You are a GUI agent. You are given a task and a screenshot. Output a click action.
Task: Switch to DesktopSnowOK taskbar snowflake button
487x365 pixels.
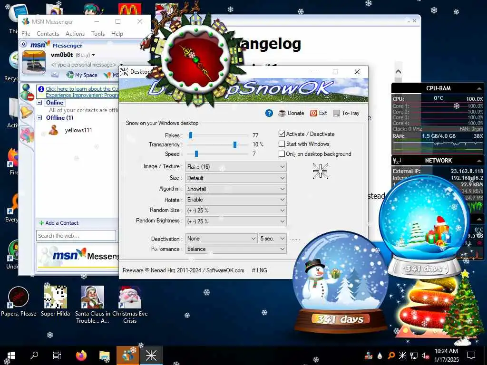click(151, 355)
